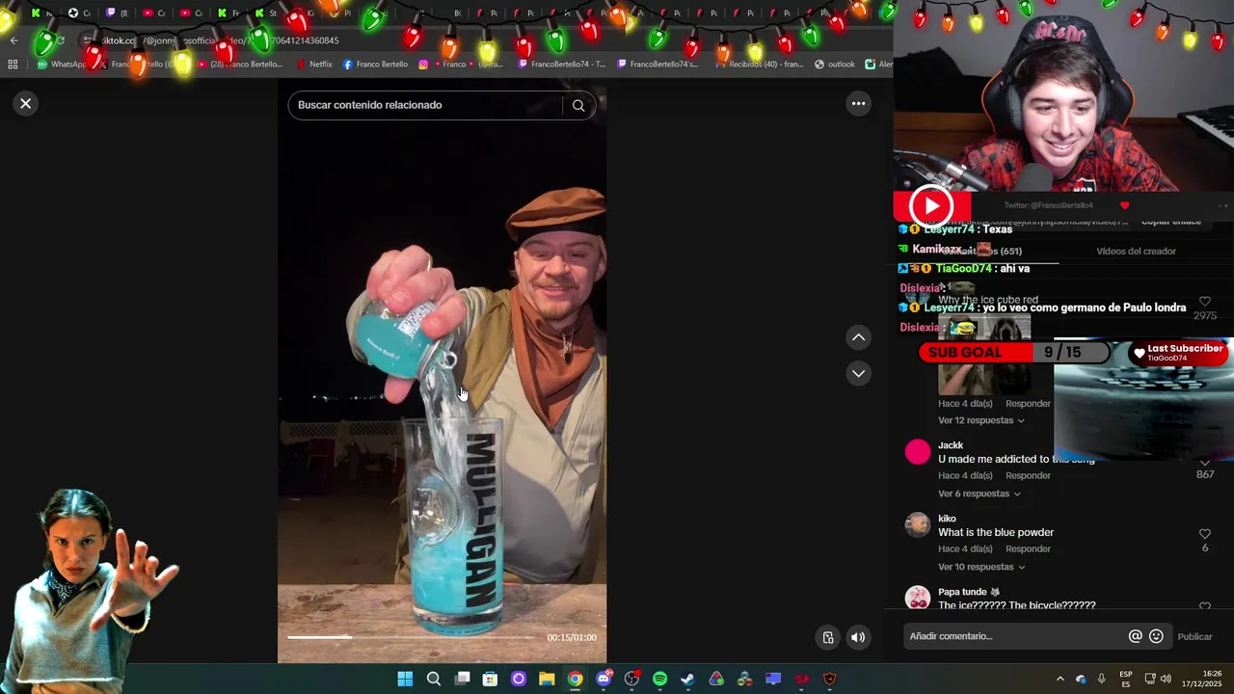Viewport: 1234px width, 694px height.
Task: Open Task View on the taskbar
Action: pos(462,679)
